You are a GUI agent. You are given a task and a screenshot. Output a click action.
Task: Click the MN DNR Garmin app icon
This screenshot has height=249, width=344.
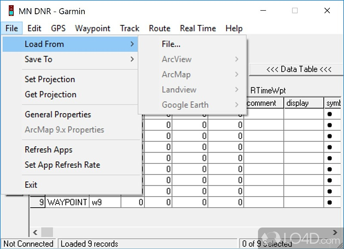[x=8, y=11]
